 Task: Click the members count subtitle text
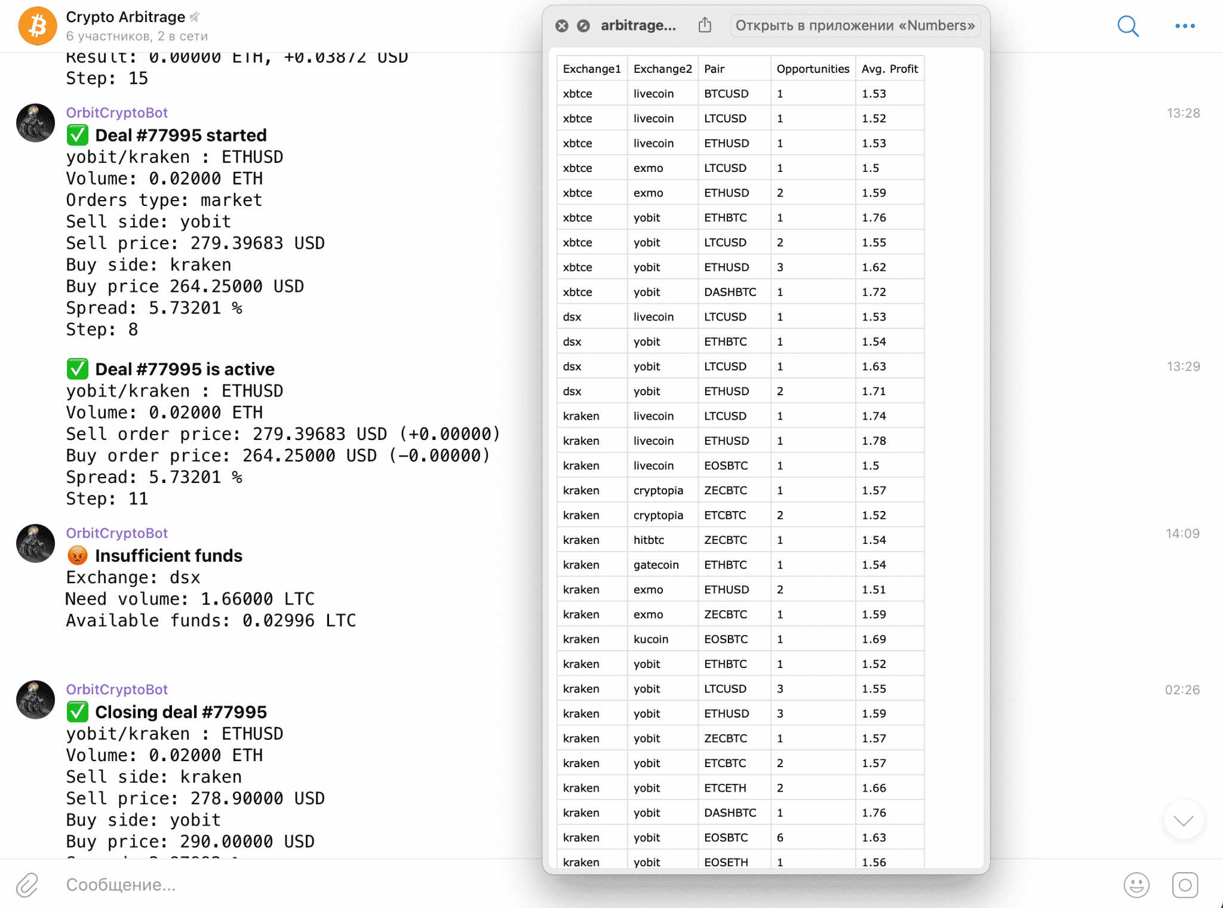coord(137,36)
